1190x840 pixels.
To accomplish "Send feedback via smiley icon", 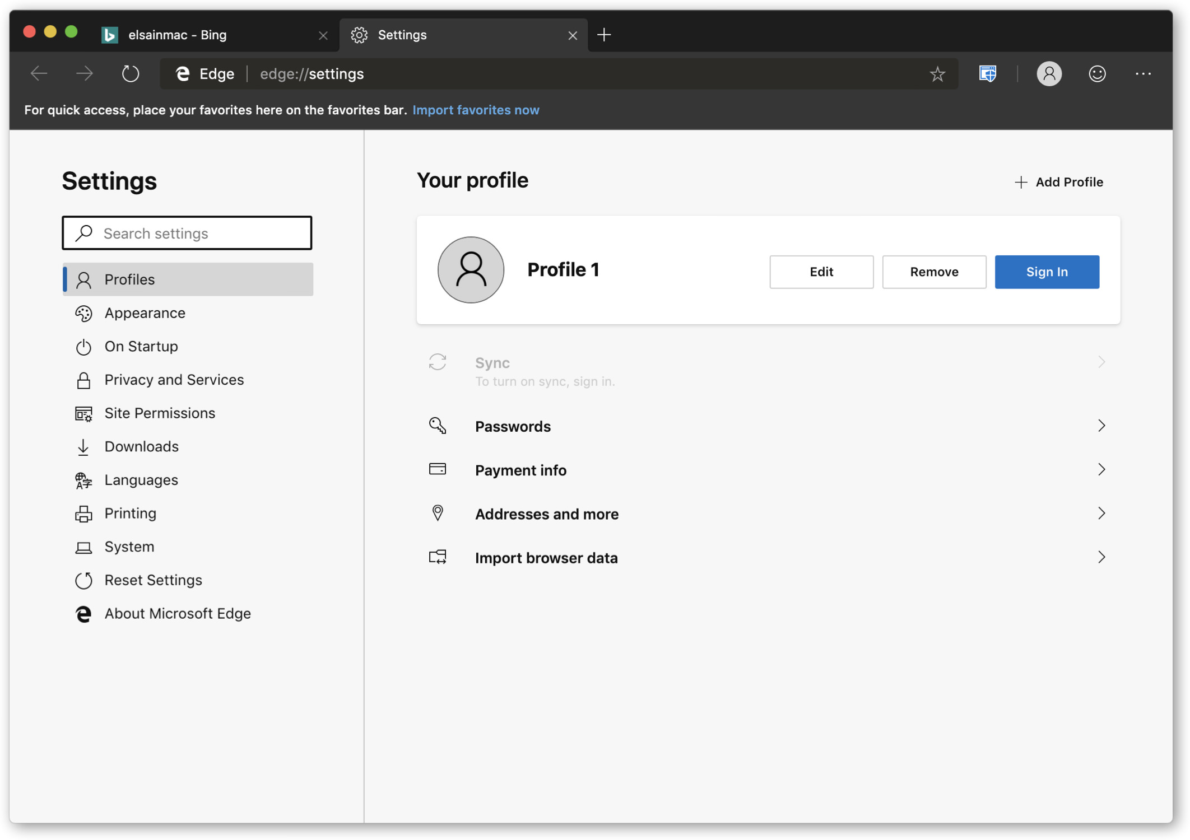I will (1096, 74).
